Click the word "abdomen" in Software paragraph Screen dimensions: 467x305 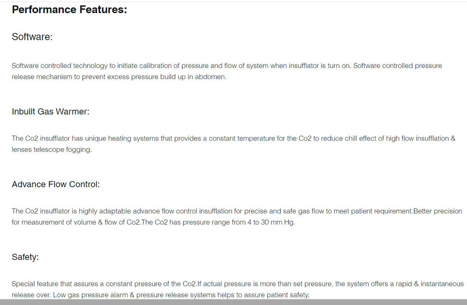[x=211, y=77]
